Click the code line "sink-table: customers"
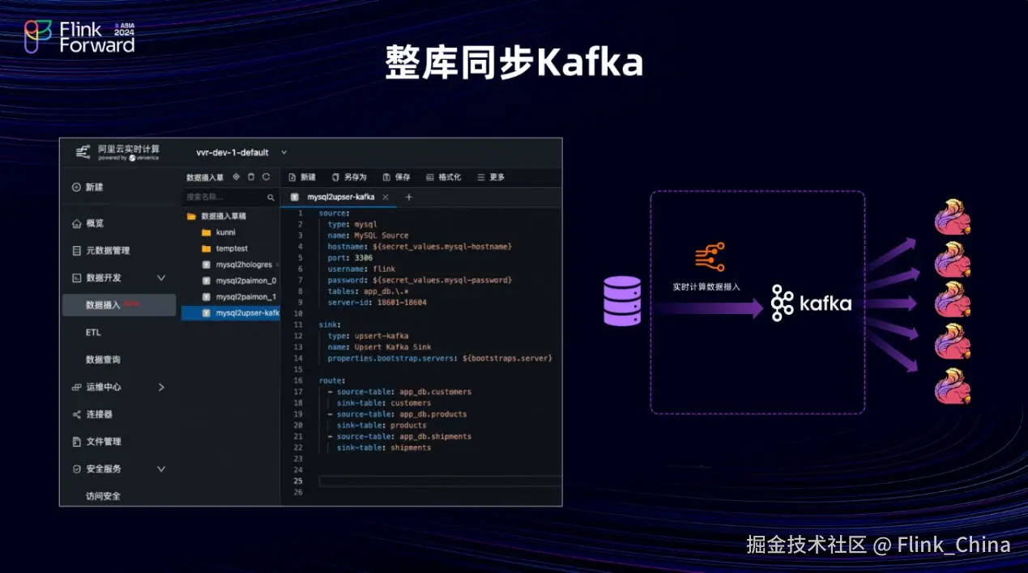 pyautogui.click(x=384, y=403)
